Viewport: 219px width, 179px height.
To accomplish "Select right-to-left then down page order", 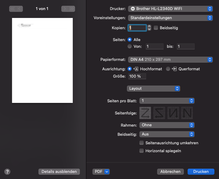I will pos(159,113).
